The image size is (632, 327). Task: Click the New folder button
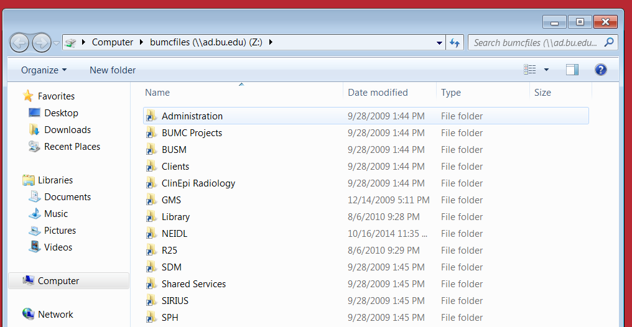click(113, 70)
